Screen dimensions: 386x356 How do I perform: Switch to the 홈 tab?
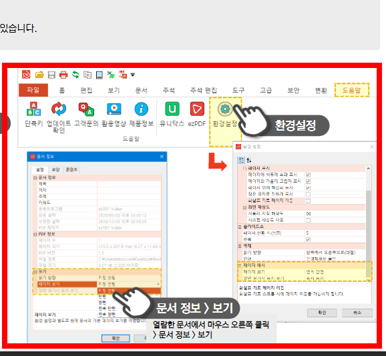[62, 91]
